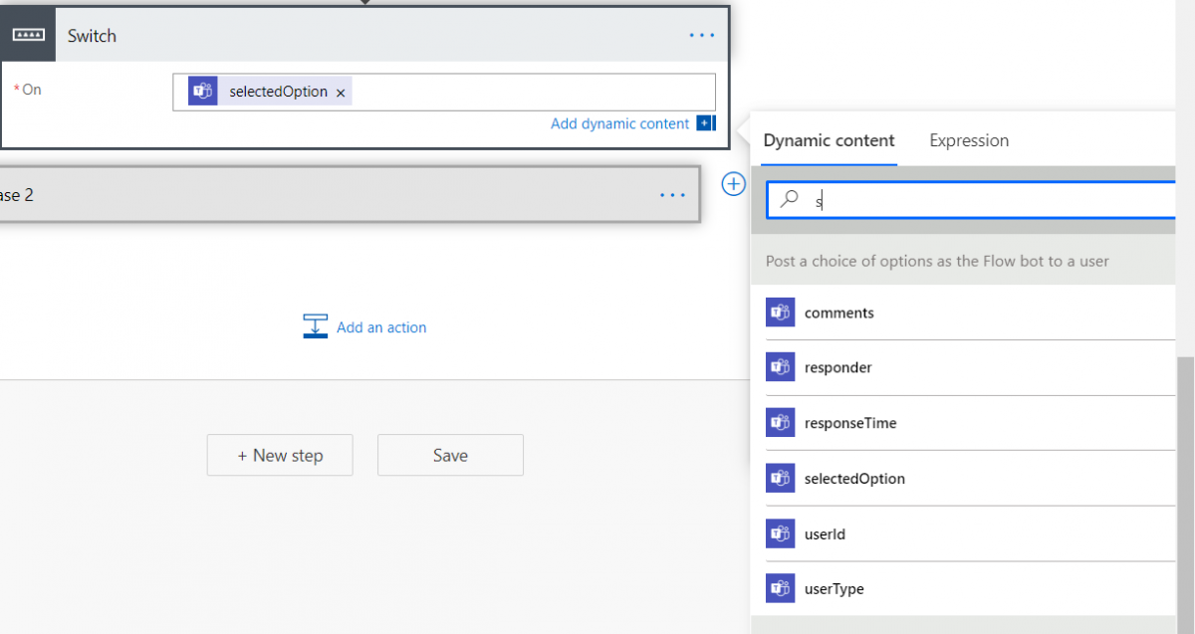Open the Case 2 ellipsis menu
The width and height of the screenshot is (1195, 634).
click(672, 194)
